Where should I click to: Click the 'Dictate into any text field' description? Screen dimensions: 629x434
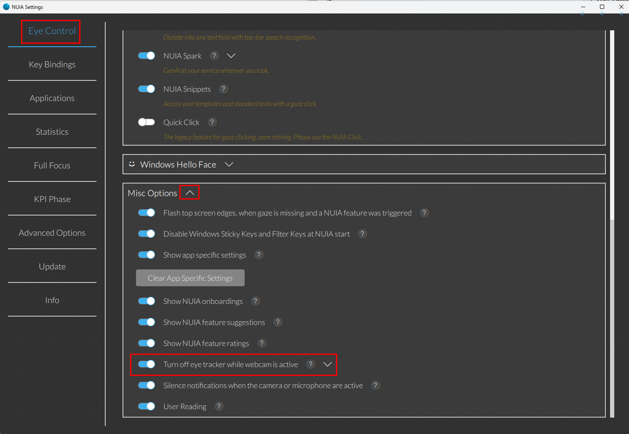pyautogui.click(x=240, y=37)
